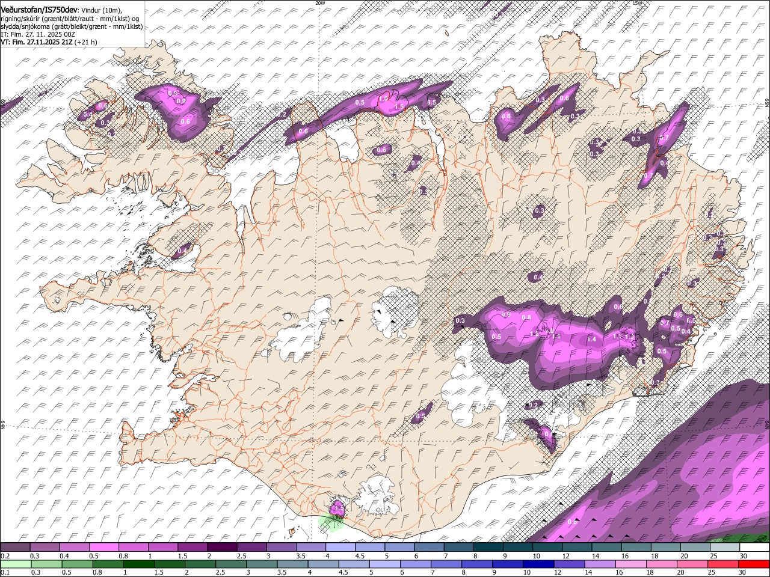Select the lower legend swatch starting at 14
Image resolution: width=770 pixels, height=577 pixels.
[x=599, y=564]
